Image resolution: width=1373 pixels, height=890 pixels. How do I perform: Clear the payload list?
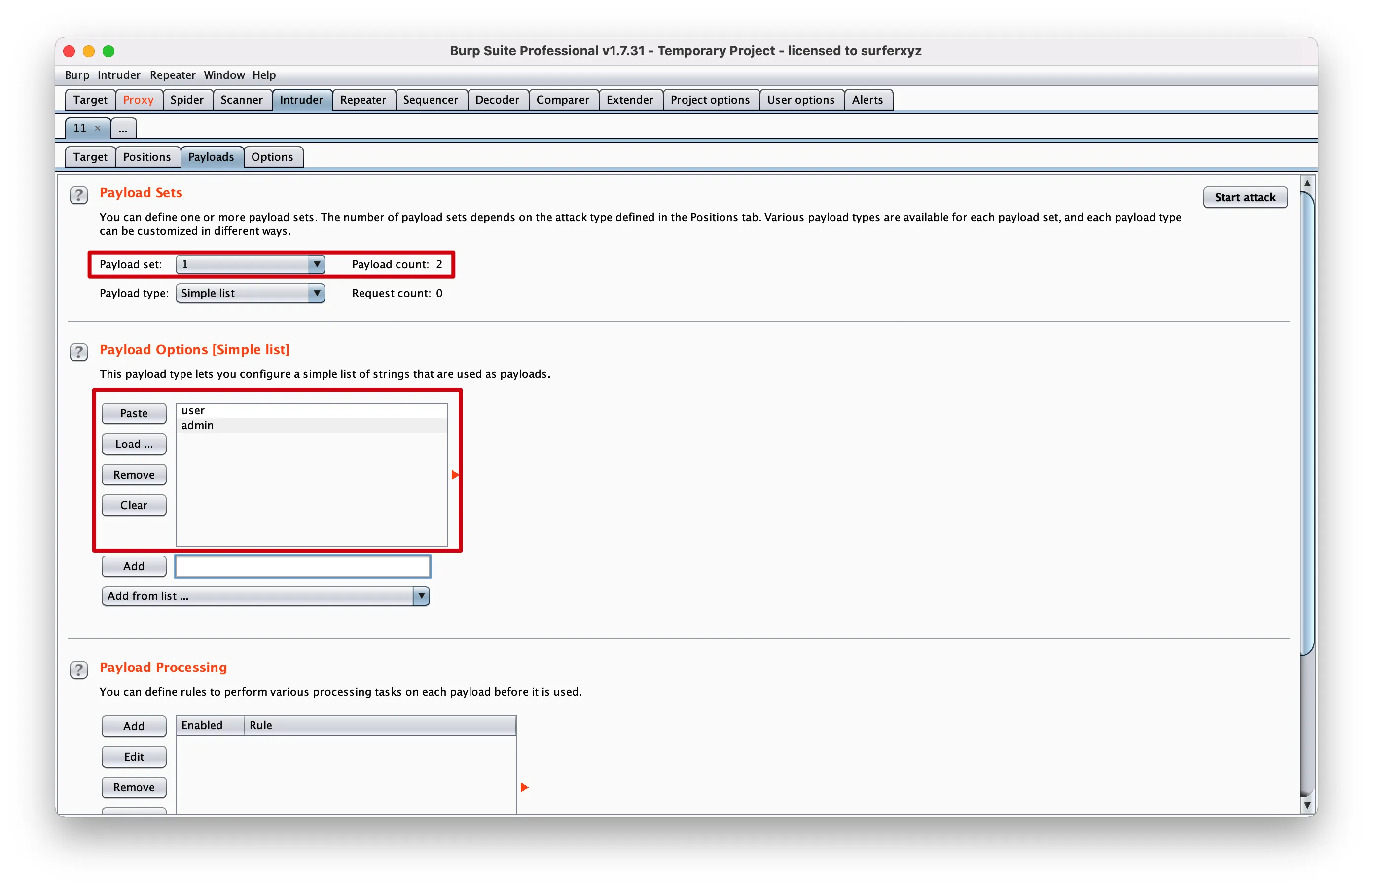click(x=134, y=505)
